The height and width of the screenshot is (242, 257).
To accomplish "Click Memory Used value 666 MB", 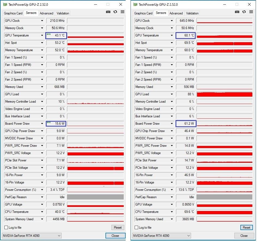I will tap(56, 87).
